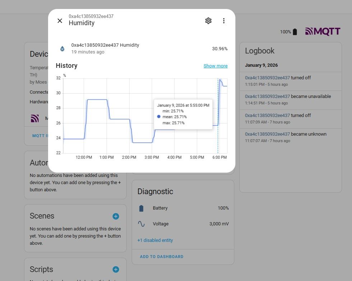Close the Humidity dialog
Viewport: 352px width, 281px height.
tap(60, 21)
